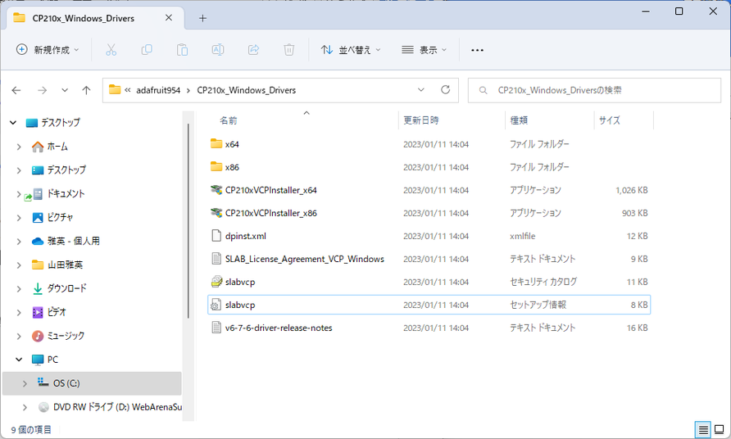Expand the OS (C:) drive node

(25, 383)
